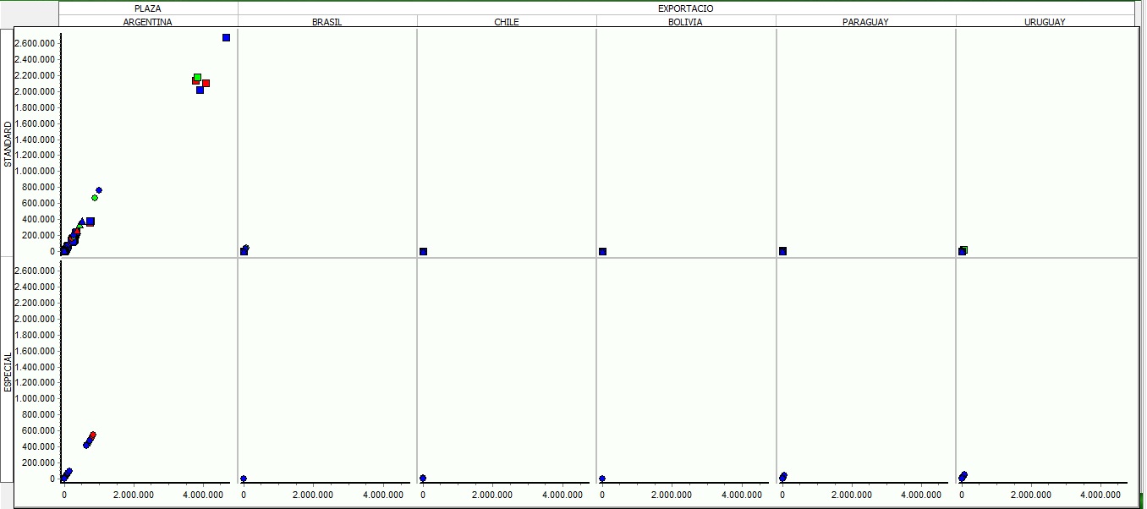This screenshot has width=1147, height=509.
Task: Click the 1.000.000 label on the ESPECIAL axis
Action: [36, 399]
